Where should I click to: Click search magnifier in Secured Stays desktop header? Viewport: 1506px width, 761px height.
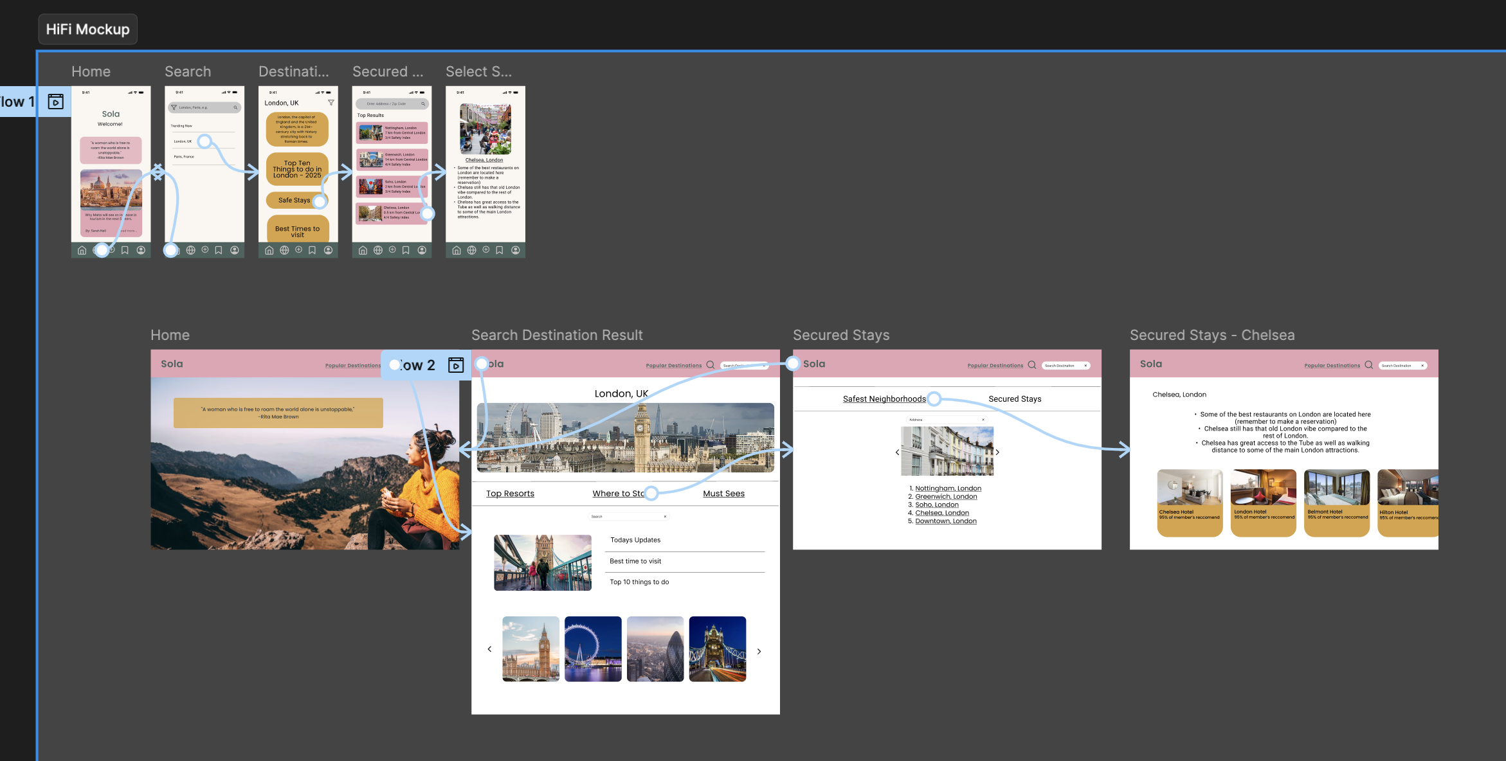point(1032,365)
